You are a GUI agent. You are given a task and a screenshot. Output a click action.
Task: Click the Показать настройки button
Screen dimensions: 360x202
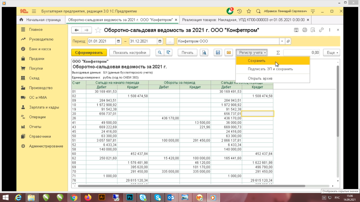click(x=130, y=53)
